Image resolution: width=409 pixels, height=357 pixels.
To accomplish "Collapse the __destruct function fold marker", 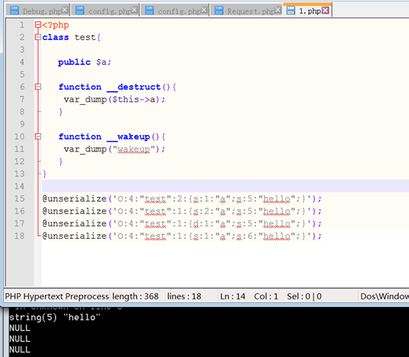I will tap(38, 86).
